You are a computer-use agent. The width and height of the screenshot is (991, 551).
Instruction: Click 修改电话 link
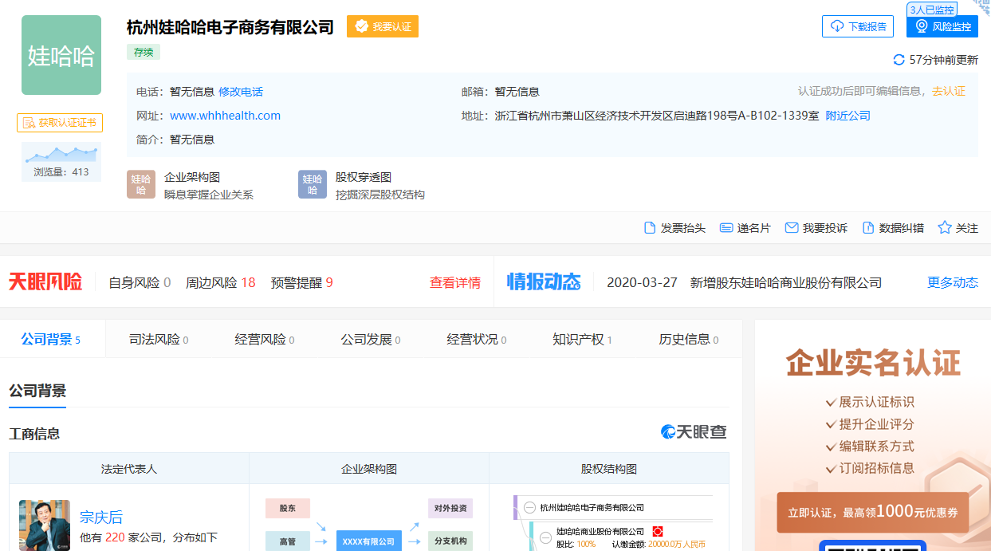(x=241, y=92)
